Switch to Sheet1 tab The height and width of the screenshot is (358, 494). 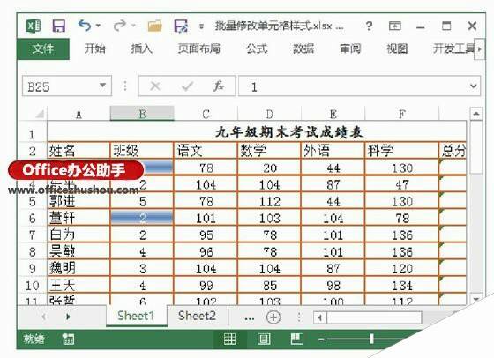pyautogui.click(x=136, y=316)
